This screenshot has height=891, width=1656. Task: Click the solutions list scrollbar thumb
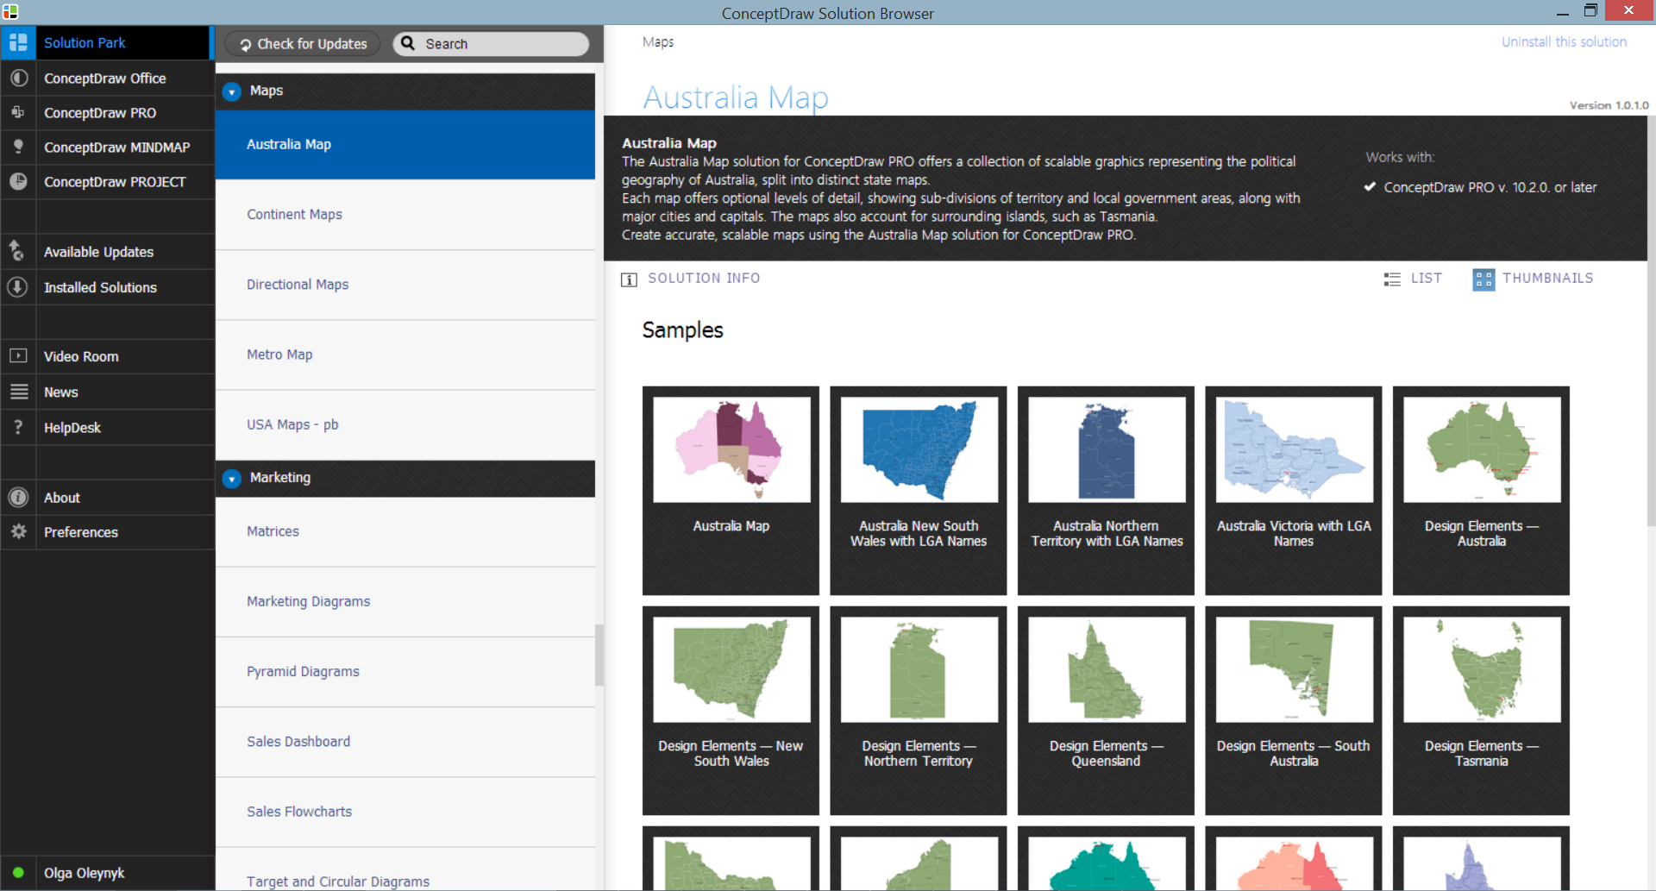tap(599, 656)
